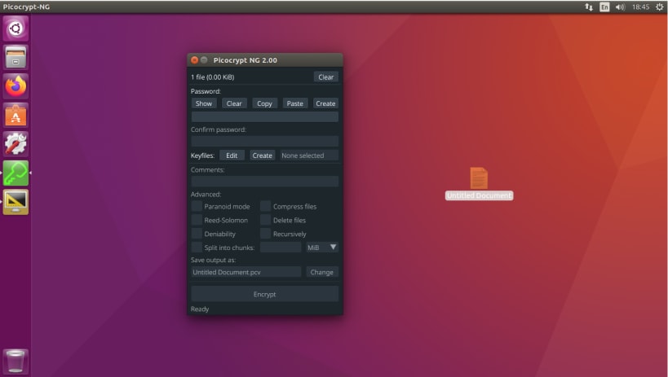The image size is (668, 377).
Task: Open the Ubuntu dash search icon
Action: (15, 28)
